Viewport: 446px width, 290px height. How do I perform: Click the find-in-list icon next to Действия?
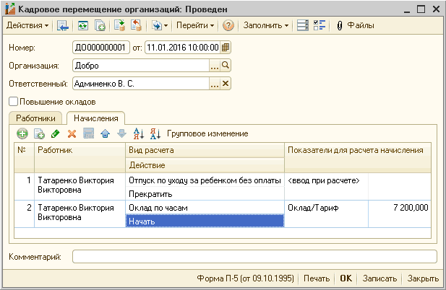coord(63,25)
